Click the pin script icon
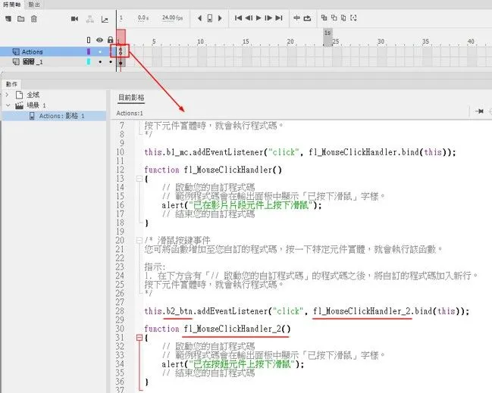Viewport: 492px width, 393px height. (x=479, y=111)
